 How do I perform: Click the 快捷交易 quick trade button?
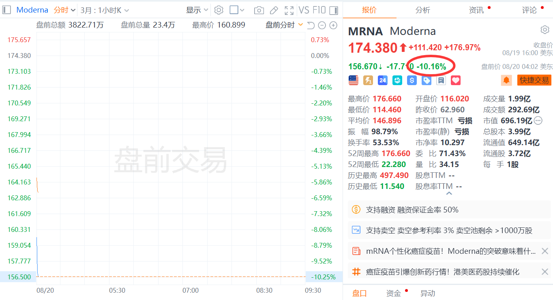[534, 80]
